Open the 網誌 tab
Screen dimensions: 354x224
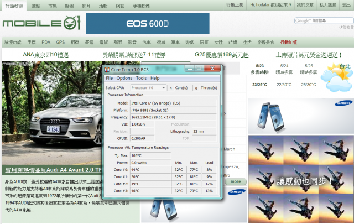pos(120,6)
